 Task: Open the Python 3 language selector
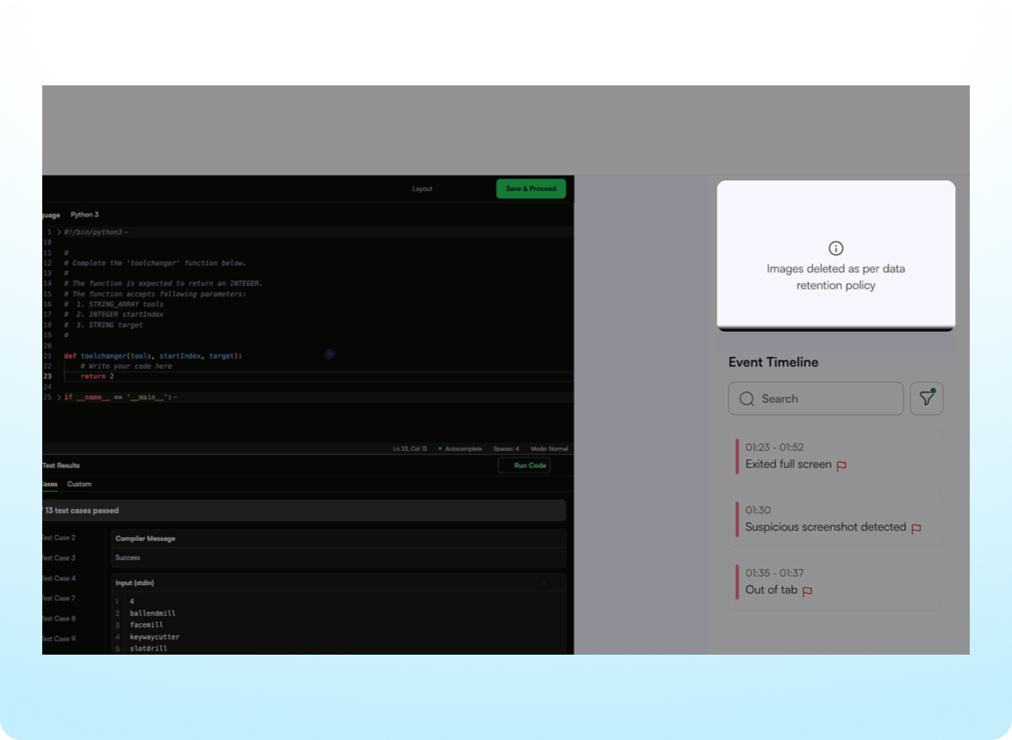(84, 215)
